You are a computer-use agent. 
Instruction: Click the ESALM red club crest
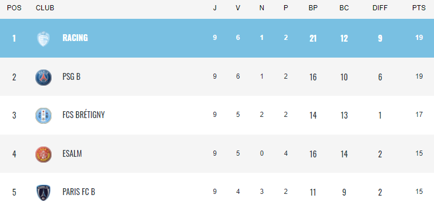43,155
